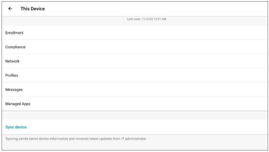This screenshot has width=269, height=152.
Task: Select the Network list item
Action: pyautogui.click(x=13, y=61)
